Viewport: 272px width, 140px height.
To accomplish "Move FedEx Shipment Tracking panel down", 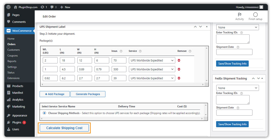I will click(258, 78).
